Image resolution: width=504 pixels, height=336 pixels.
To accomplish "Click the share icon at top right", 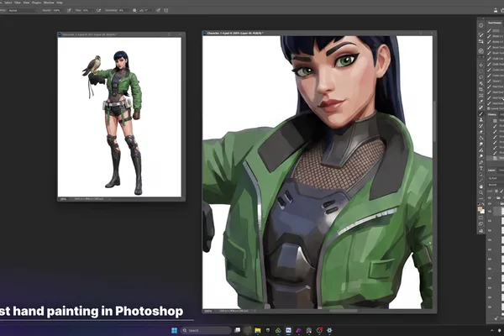I will [496, 10].
